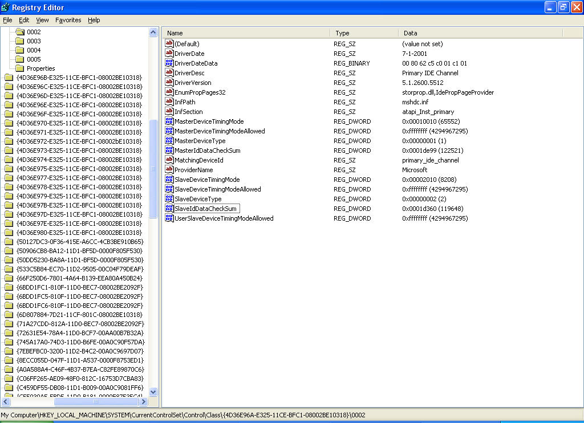The width and height of the screenshot is (584, 423).
Task: Click the registry key path in status bar
Action: pos(183,415)
